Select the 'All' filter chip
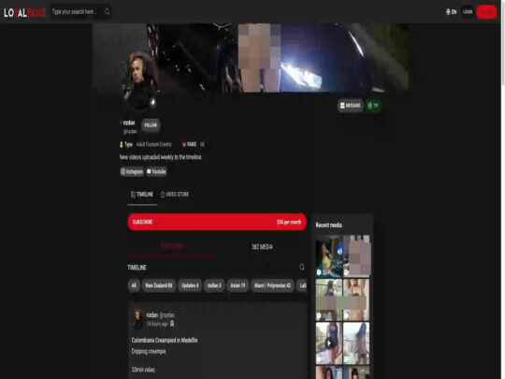Viewport: 505px width, 379px height. click(x=134, y=285)
